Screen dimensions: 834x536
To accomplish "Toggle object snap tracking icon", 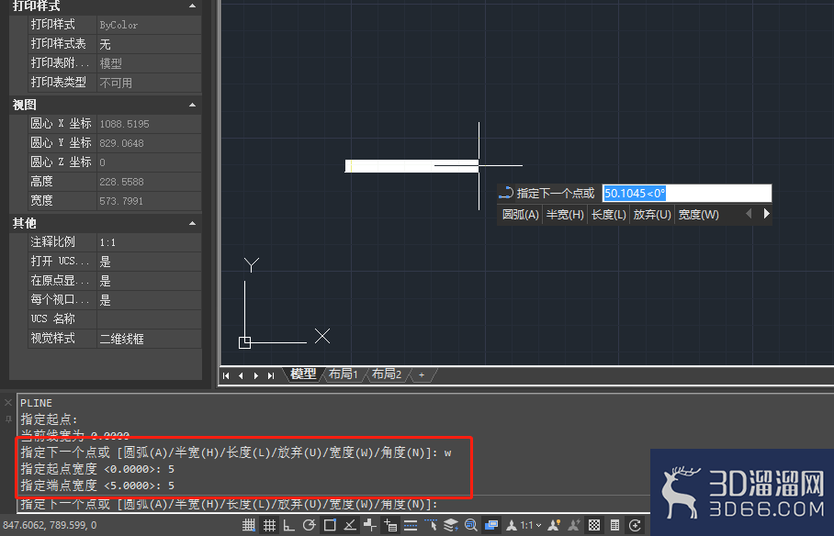I will (350, 525).
